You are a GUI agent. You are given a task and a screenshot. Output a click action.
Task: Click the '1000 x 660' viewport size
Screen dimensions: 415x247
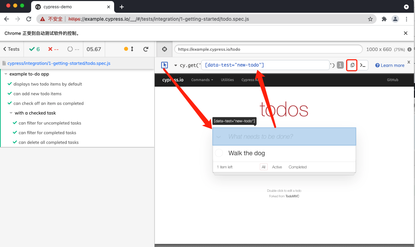(x=379, y=49)
